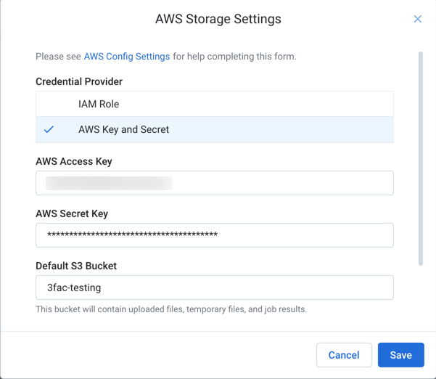This screenshot has height=379, width=436.
Task: Click the blue checkmark beside AWS Key and Secret
Action: pyautogui.click(x=49, y=129)
